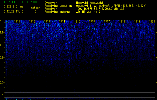Click the kHz axis unit label

tap(2, 20)
